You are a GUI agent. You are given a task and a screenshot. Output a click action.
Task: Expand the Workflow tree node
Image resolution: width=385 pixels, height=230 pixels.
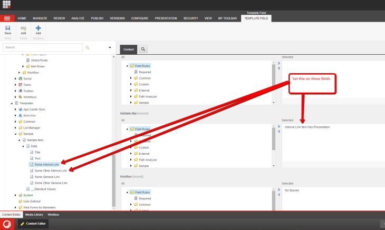click(19, 73)
